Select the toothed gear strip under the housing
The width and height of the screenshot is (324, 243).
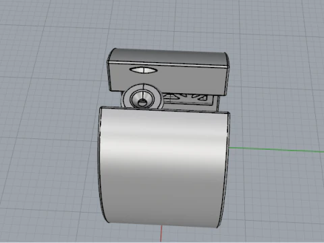pos(188,99)
